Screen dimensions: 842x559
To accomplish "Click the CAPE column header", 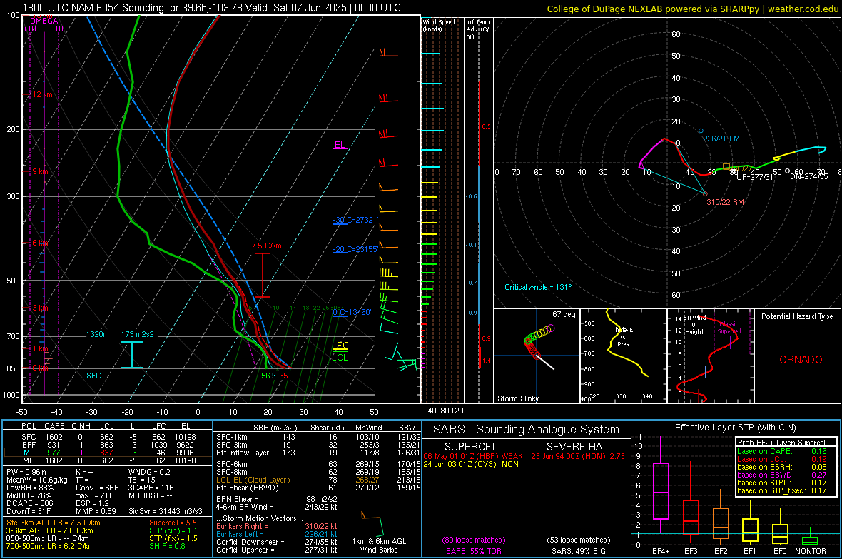I will [x=54, y=426].
